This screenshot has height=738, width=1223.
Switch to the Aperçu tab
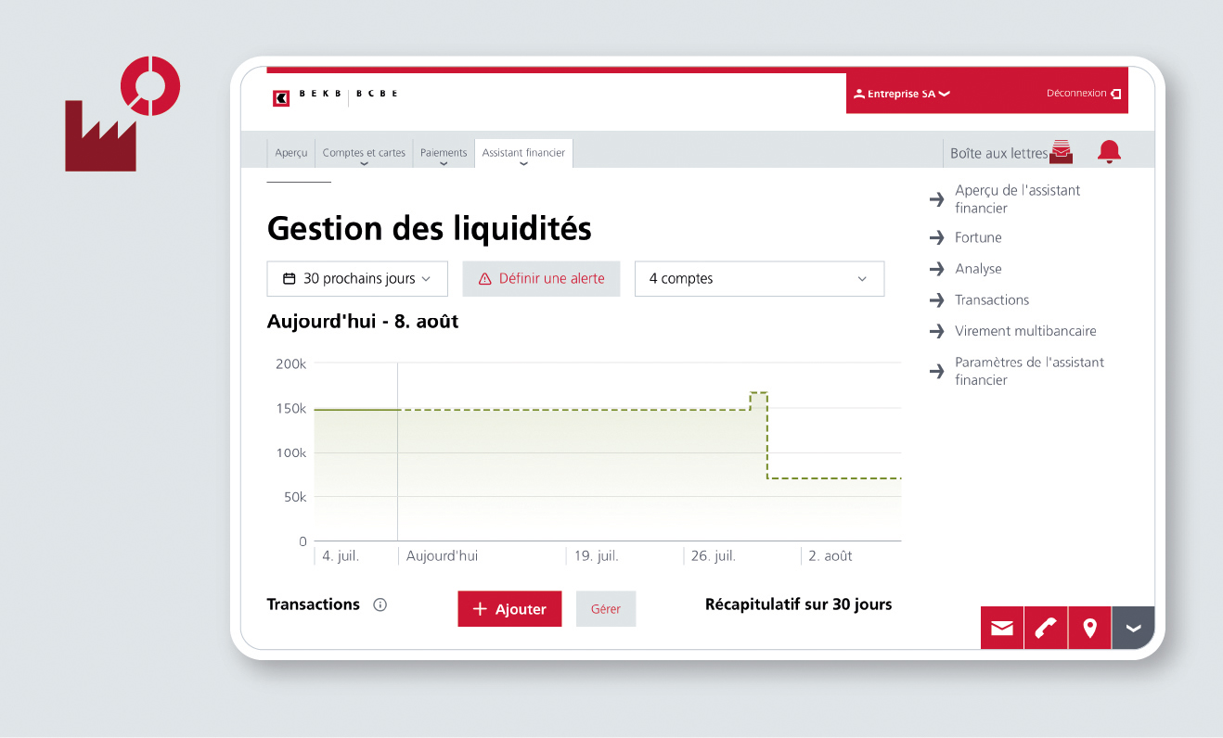[x=291, y=154]
